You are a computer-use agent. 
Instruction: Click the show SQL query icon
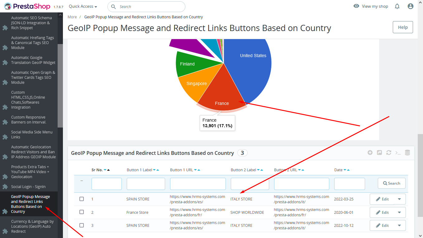[398, 153]
